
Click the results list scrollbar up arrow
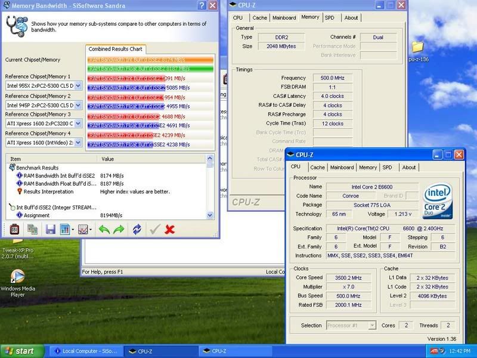(x=210, y=158)
